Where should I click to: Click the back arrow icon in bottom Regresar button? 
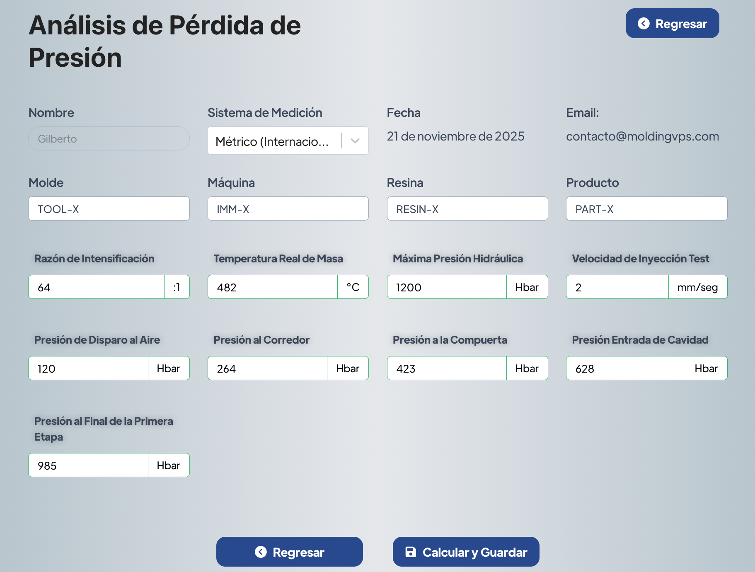(x=261, y=552)
